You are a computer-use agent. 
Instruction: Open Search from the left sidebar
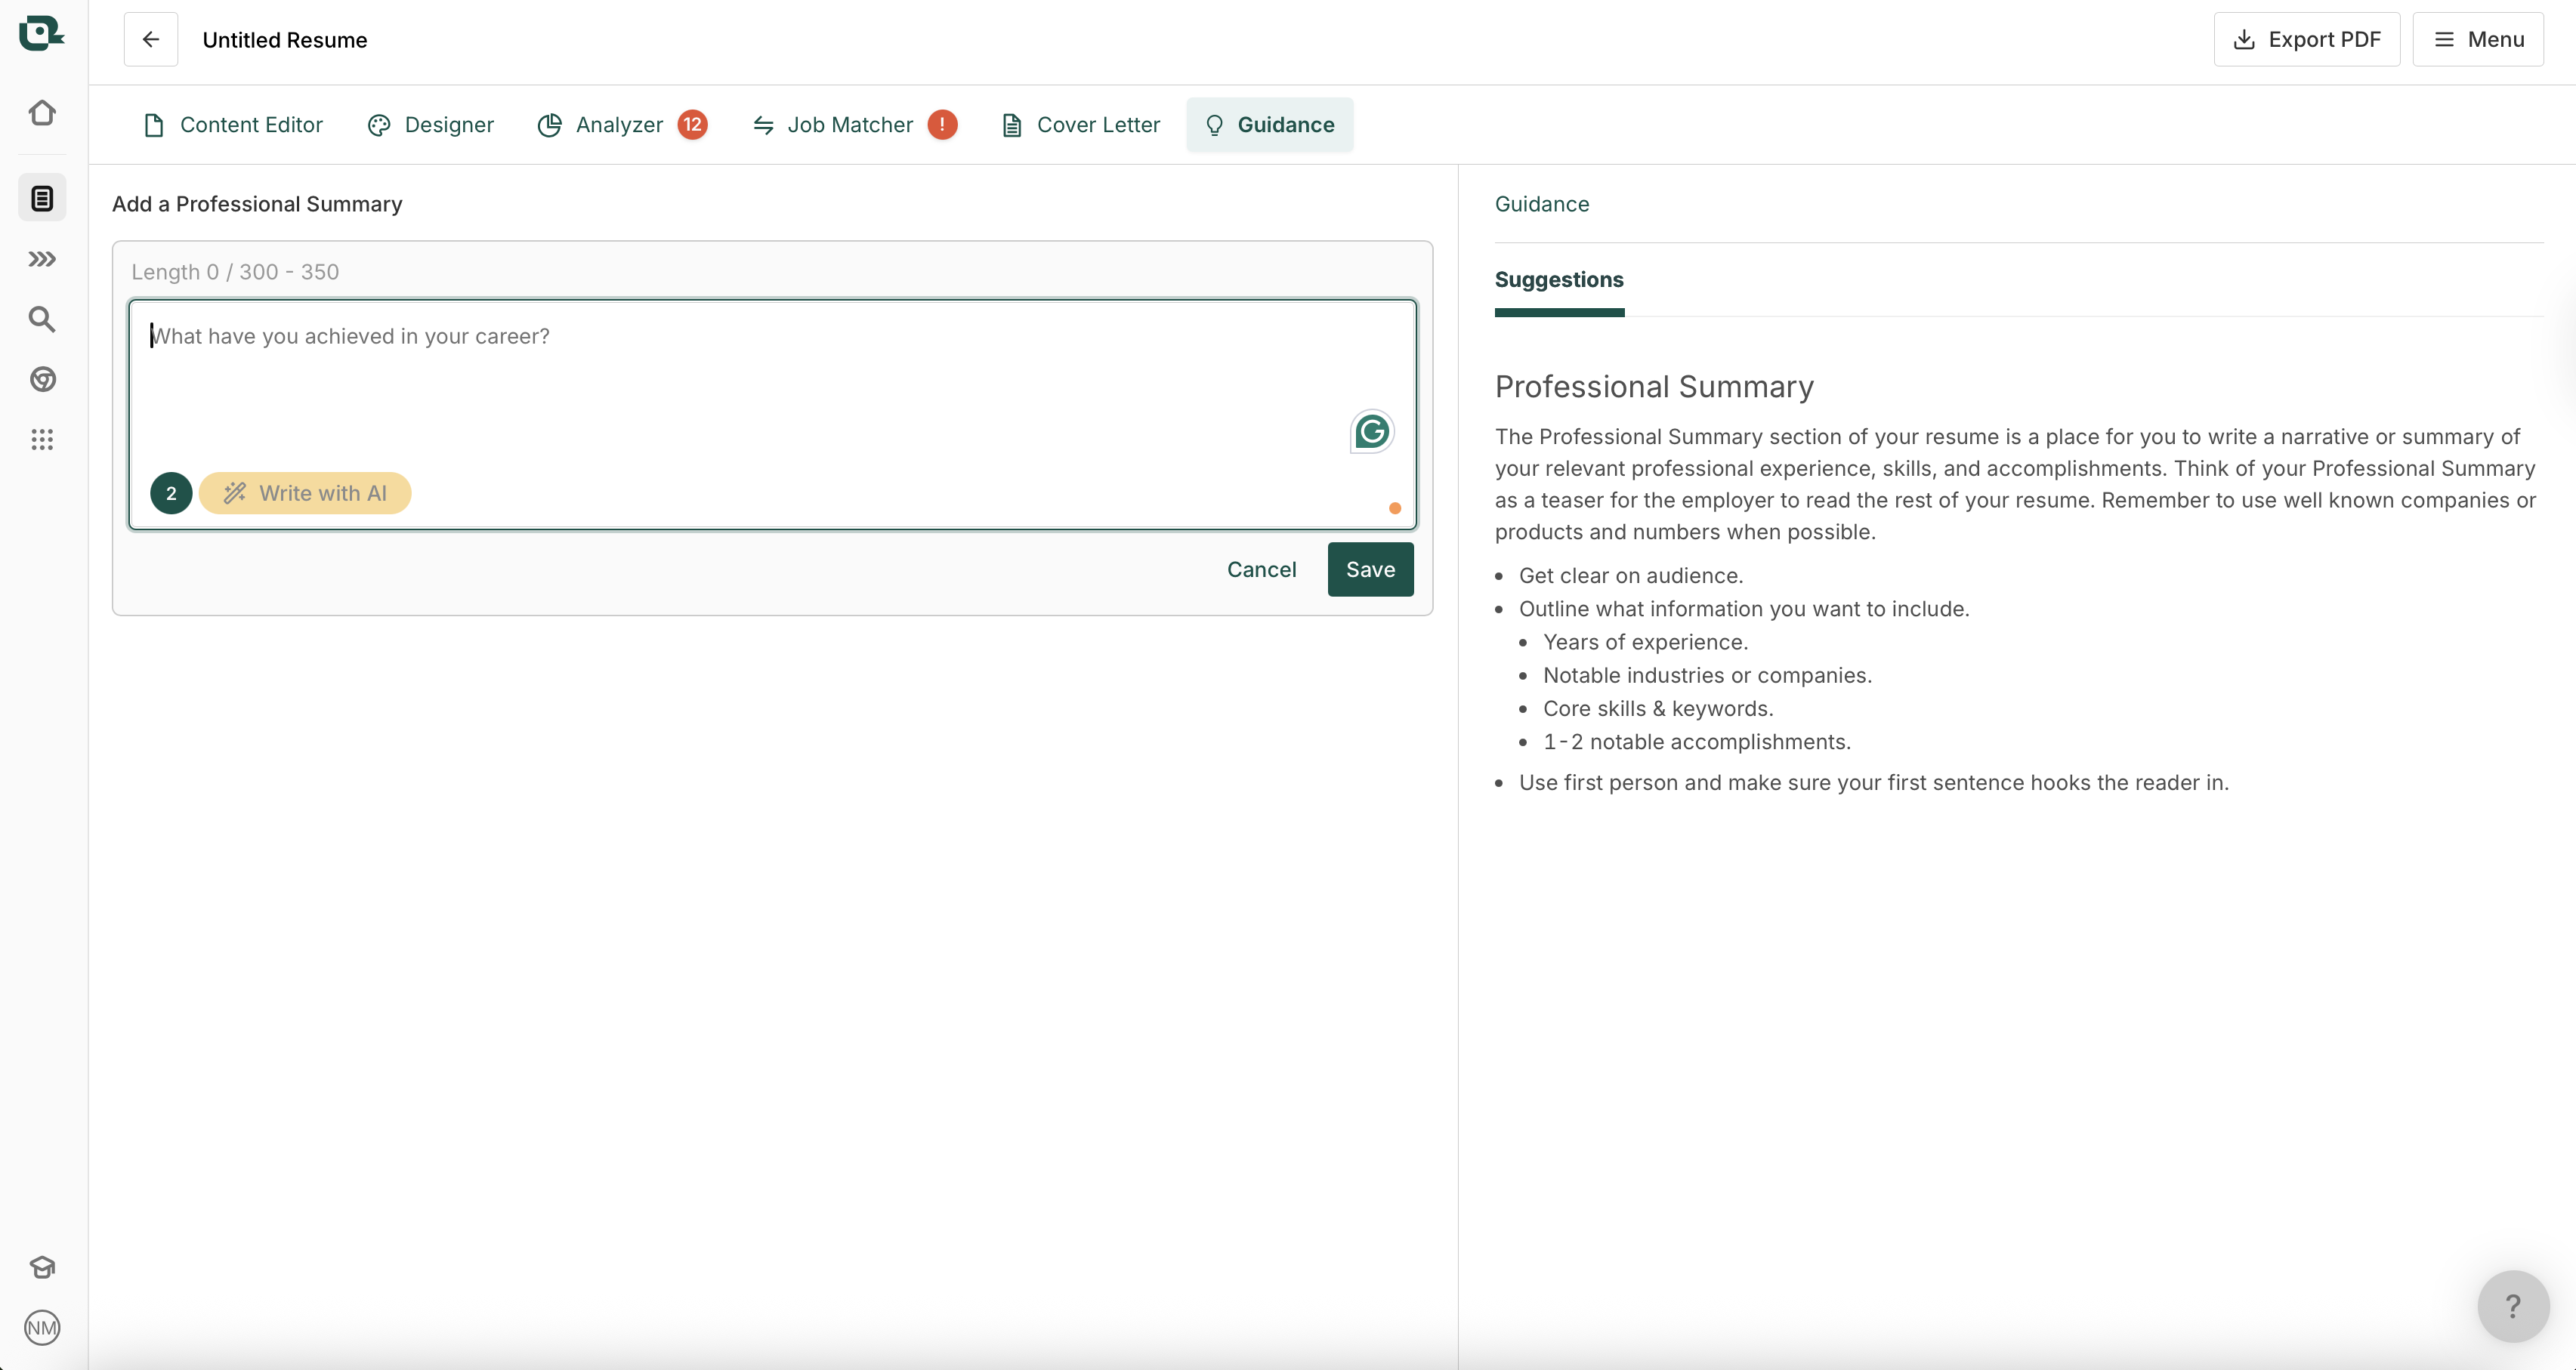(x=42, y=318)
